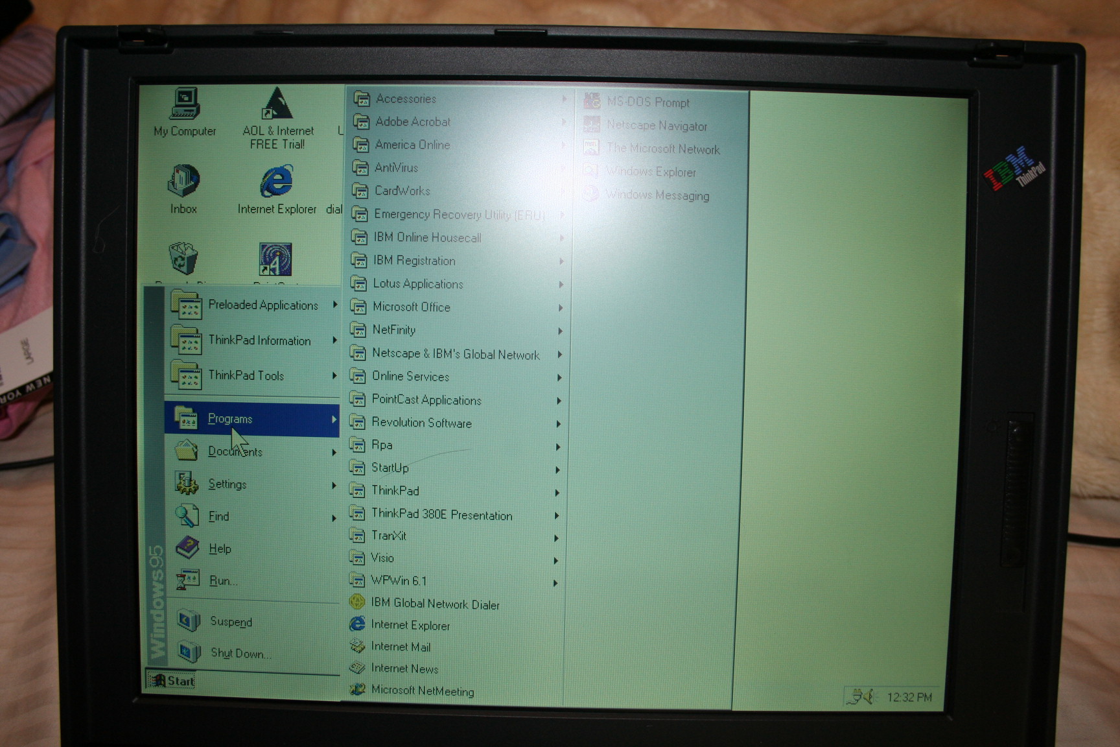Screen dimensions: 1120x747
Task: Open the AntiVirus program group
Action: coord(458,168)
